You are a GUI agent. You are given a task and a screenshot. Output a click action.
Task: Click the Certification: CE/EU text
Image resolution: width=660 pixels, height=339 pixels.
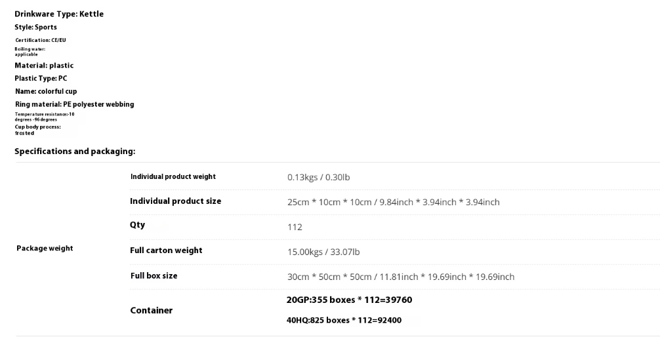pos(41,41)
